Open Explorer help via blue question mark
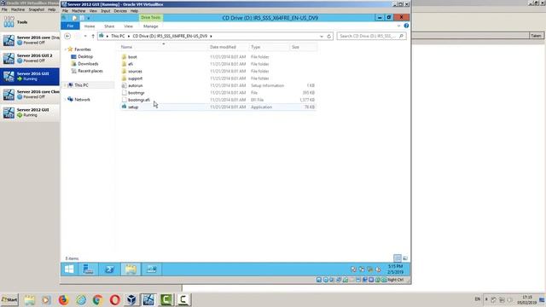546x307 pixels. click(406, 26)
